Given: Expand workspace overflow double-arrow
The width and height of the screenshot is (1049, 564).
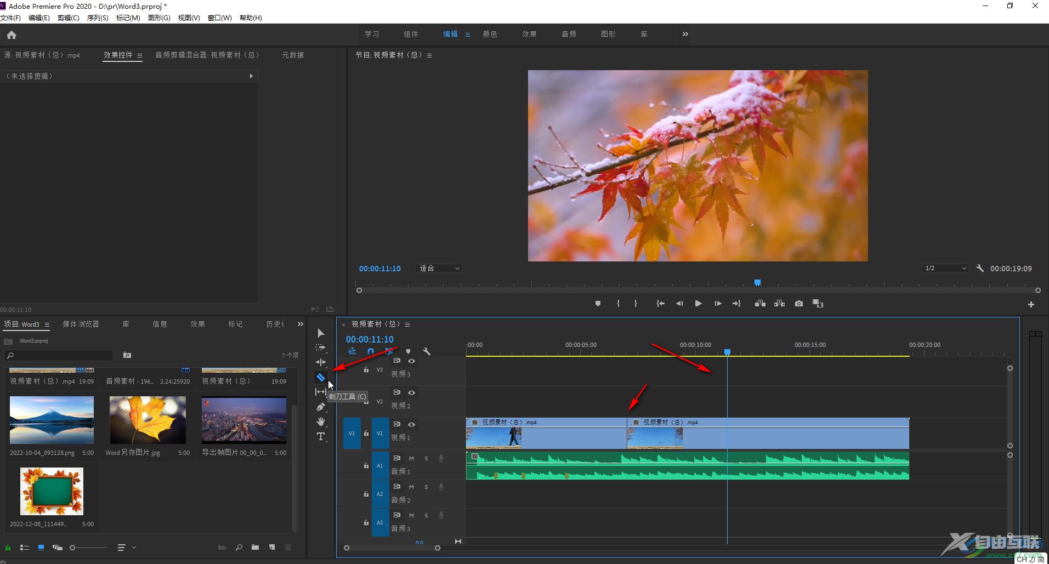Looking at the screenshot, I should (685, 34).
